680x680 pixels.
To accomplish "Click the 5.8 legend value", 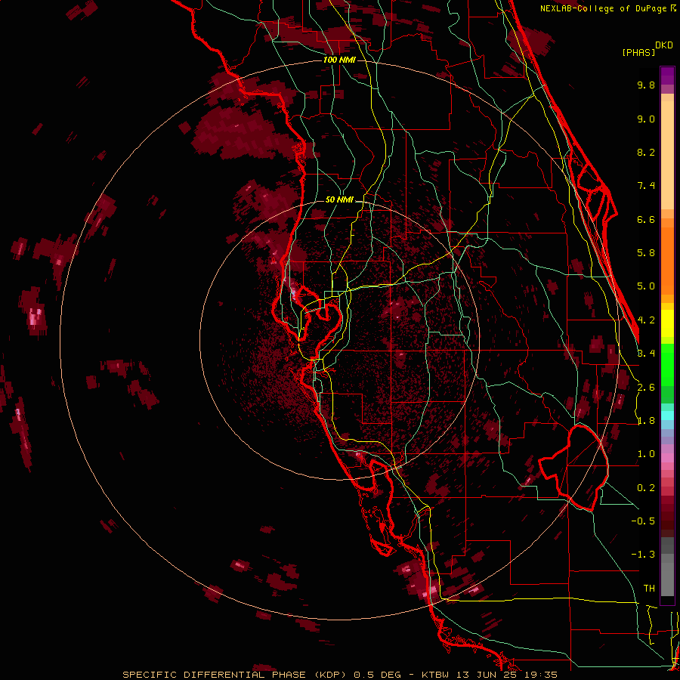I will tap(646, 253).
